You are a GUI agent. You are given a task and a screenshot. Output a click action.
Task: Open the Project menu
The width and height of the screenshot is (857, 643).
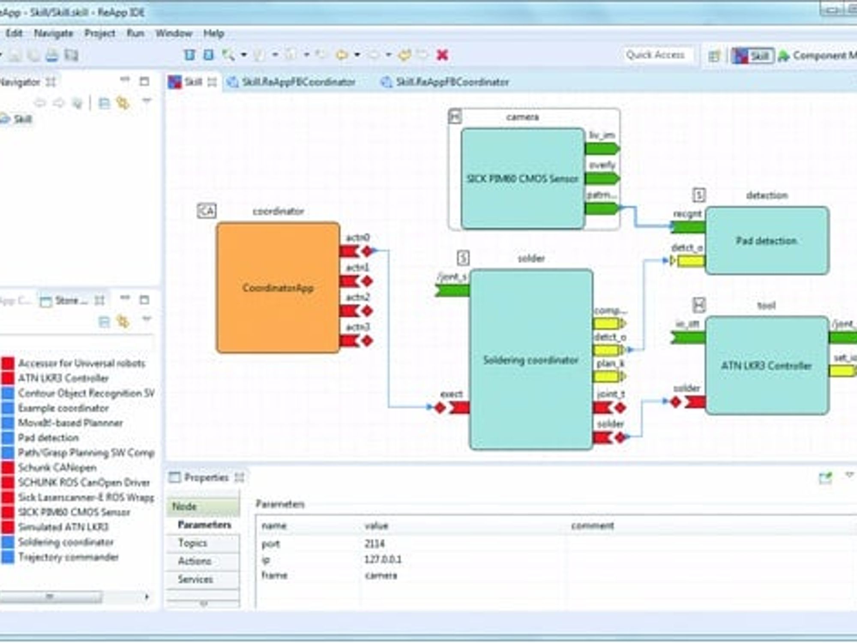click(x=100, y=33)
